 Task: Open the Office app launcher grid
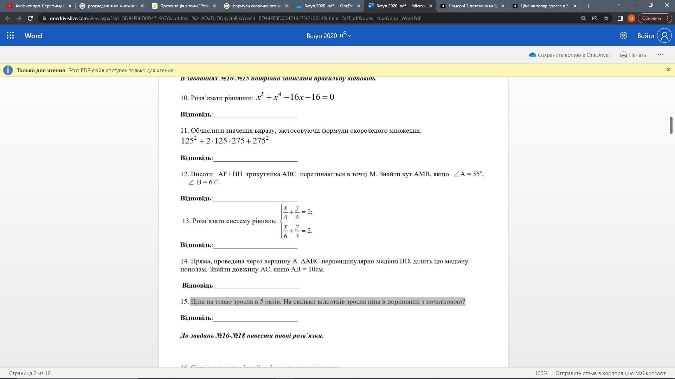10,35
